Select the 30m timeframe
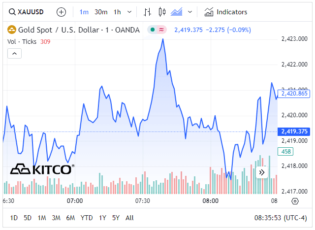315x230 pixels. [101, 12]
